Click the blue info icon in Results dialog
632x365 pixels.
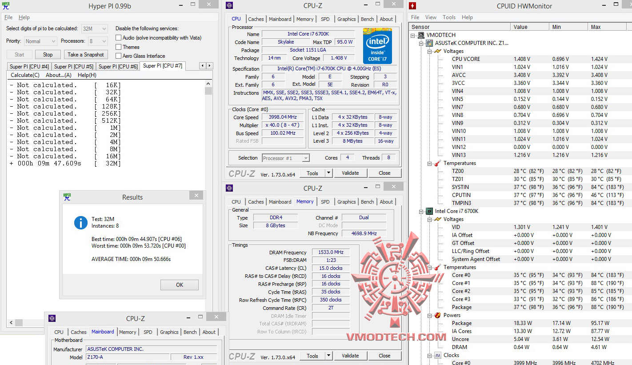coord(80,223)
